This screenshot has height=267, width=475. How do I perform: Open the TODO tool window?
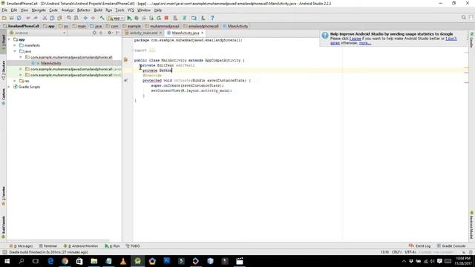133,245
